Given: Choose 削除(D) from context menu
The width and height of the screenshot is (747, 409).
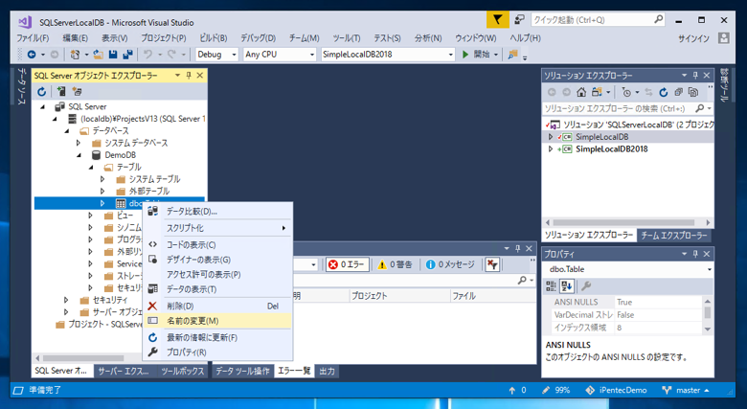Looking at the screenshot, I should (218, 307).
